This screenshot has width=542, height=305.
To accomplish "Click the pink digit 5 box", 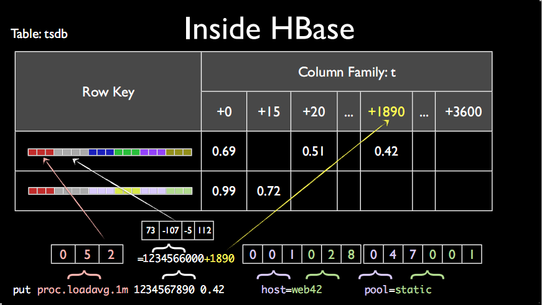I will click(x=87, y=255).
